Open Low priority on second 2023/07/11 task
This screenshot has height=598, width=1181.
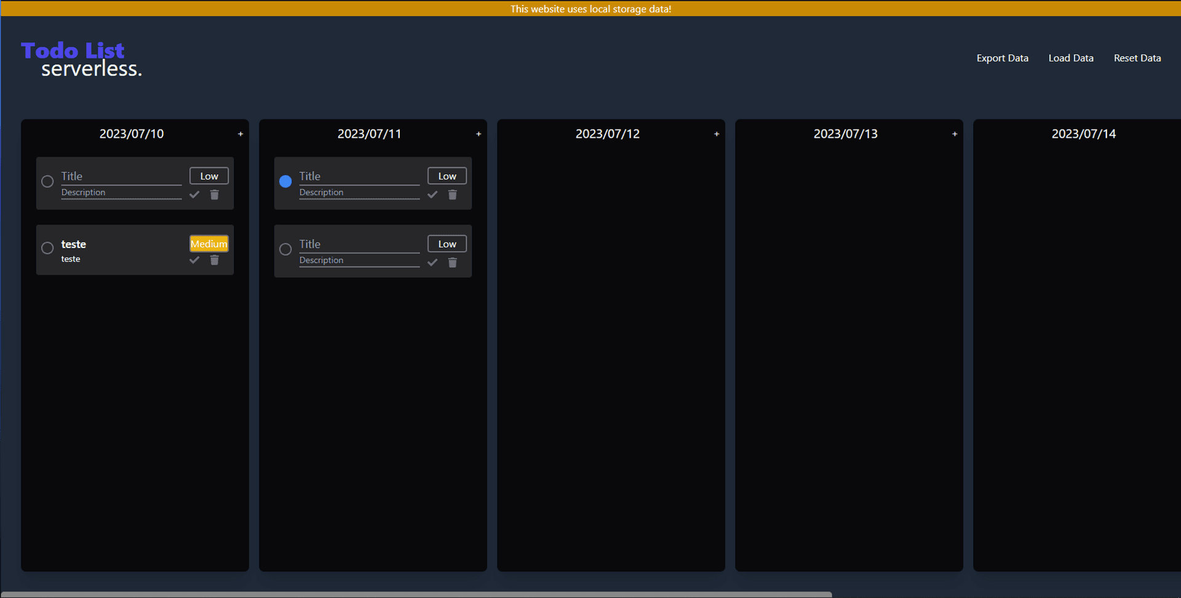[x=447, y=244]
